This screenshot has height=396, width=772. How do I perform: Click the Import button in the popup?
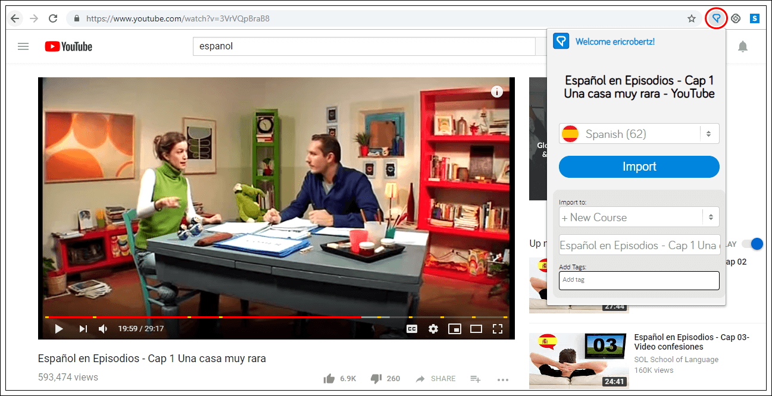(x=639, y=166)
